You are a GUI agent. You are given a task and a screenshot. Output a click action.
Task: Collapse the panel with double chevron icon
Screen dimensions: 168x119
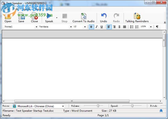[161, 111]
